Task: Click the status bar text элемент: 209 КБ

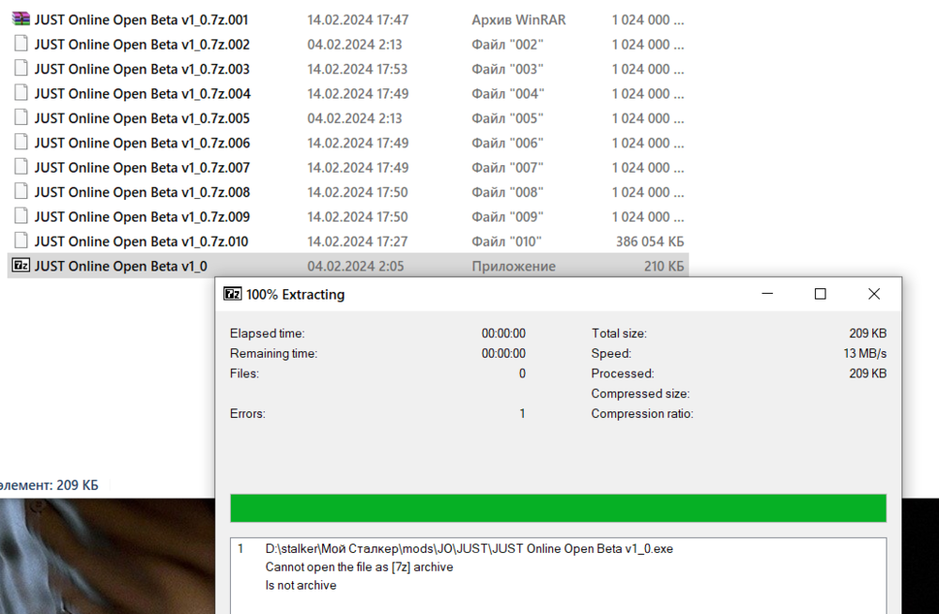Action: pos(49,485)
